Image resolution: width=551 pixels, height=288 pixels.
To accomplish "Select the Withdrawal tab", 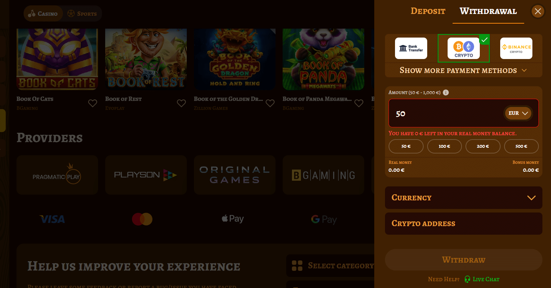I will pos(488,11).
